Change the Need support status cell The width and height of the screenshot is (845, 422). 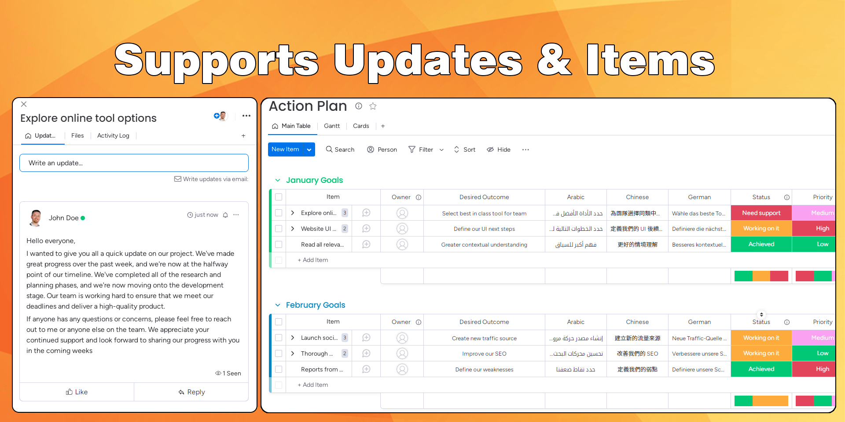coord(761,213)
